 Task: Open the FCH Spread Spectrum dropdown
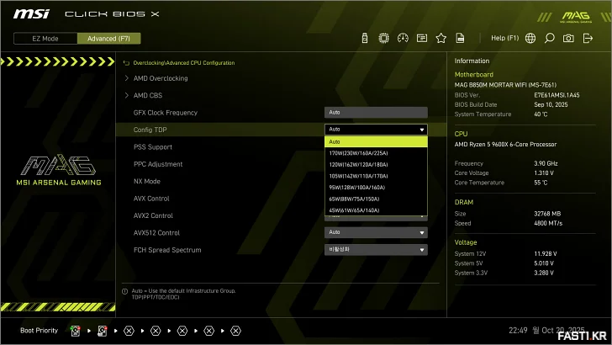pos(376,250)
